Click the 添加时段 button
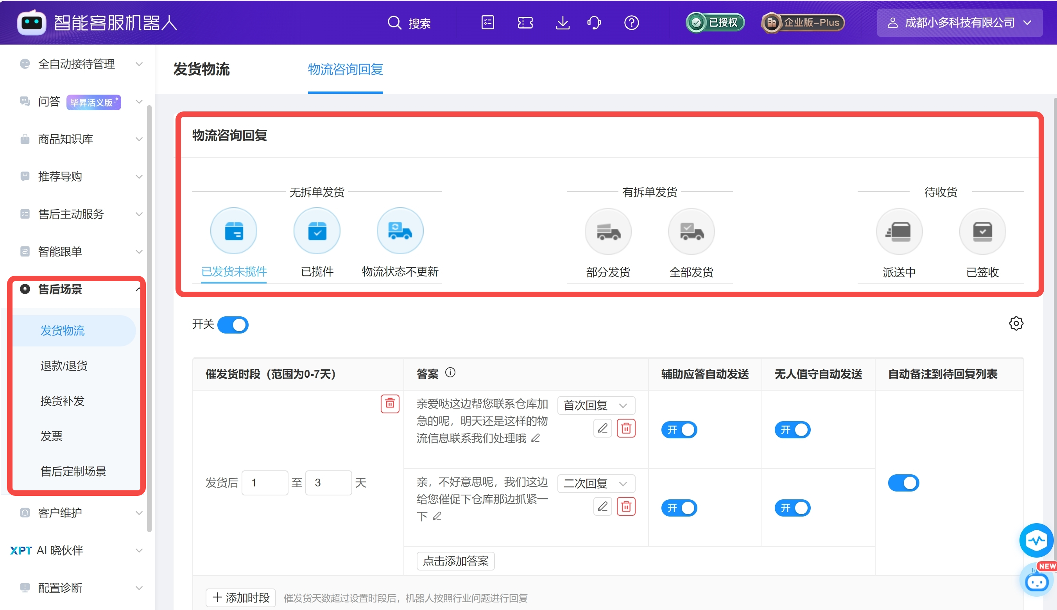This screenshot has height=610, width=1057. (241, 597)
